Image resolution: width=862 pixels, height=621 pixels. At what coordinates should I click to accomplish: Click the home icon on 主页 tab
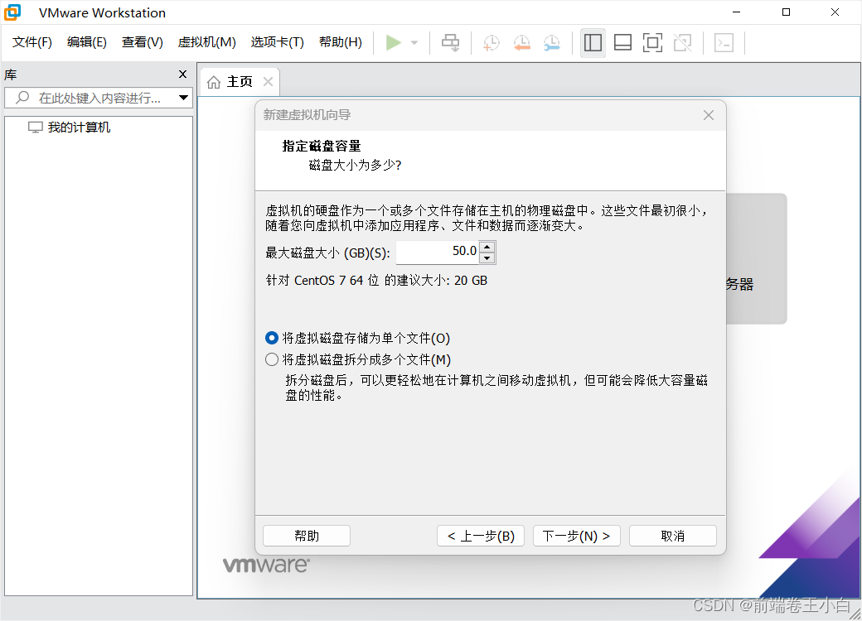point(214,82)
